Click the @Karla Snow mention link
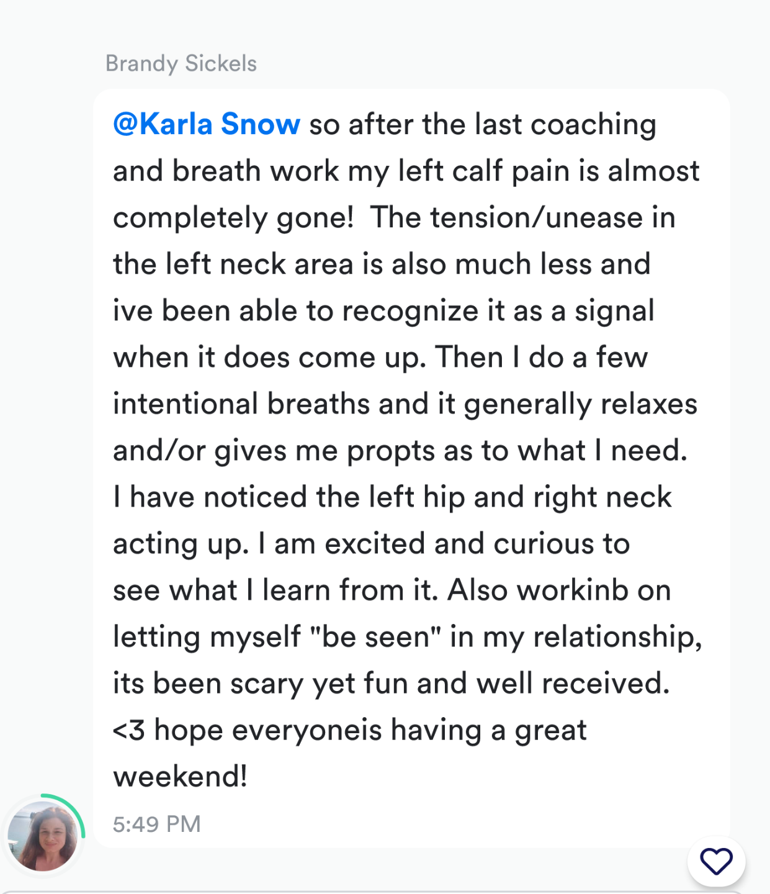The image size is (770, 894). [206, 124]
